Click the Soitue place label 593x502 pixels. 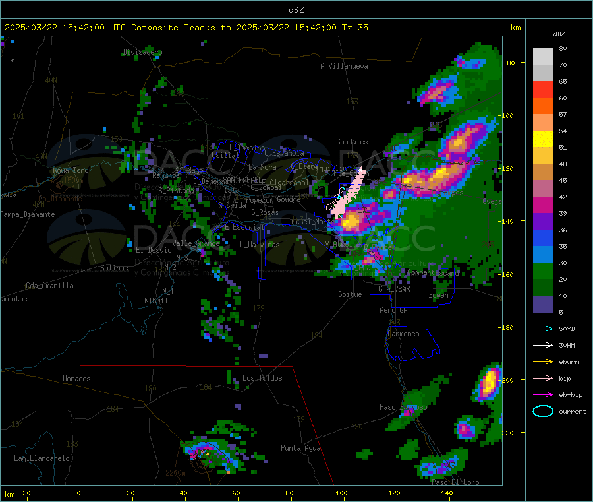click(350, 294)
